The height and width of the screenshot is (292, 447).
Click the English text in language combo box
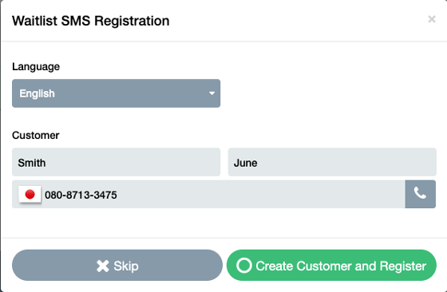click(37, 93)
